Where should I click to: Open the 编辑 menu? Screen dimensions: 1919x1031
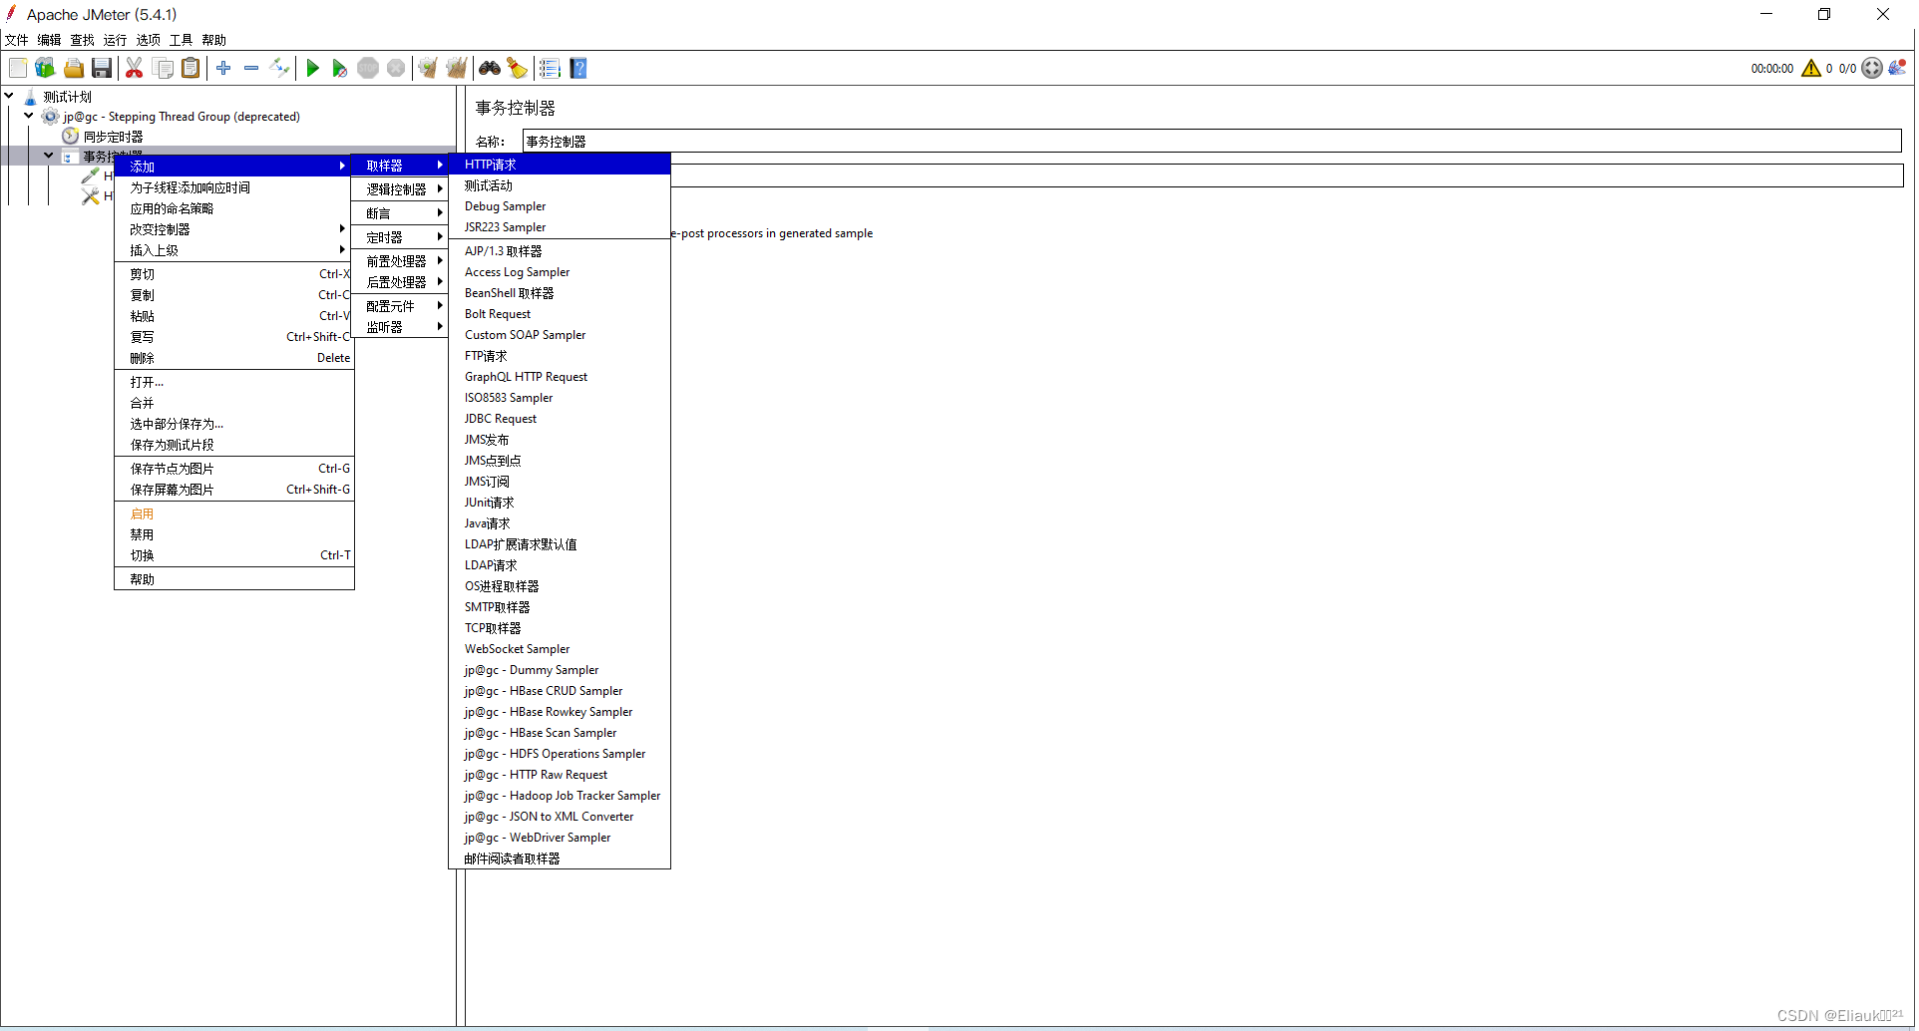(x=50, y=40)
